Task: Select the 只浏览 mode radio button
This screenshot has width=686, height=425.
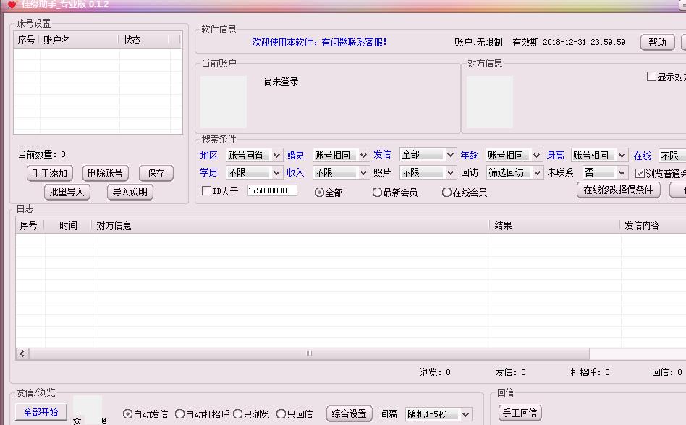Action: point(237,414)
